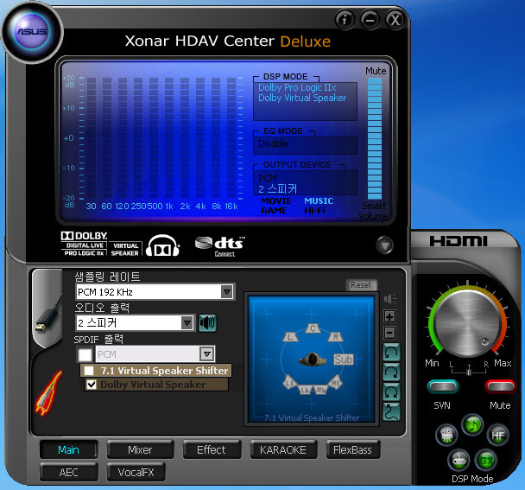The width and height of the screenshot is (525, 490).
Task: Click the Dolby Digital Live logo
Action: pos(85,244)
